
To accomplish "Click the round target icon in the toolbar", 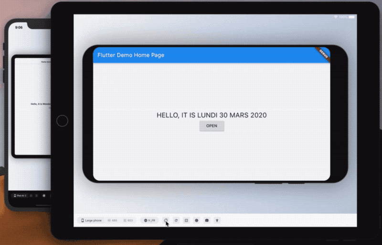I will [196, 220].
